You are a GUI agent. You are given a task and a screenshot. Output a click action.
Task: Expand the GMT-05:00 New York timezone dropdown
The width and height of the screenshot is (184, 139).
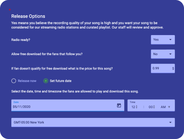93,122
